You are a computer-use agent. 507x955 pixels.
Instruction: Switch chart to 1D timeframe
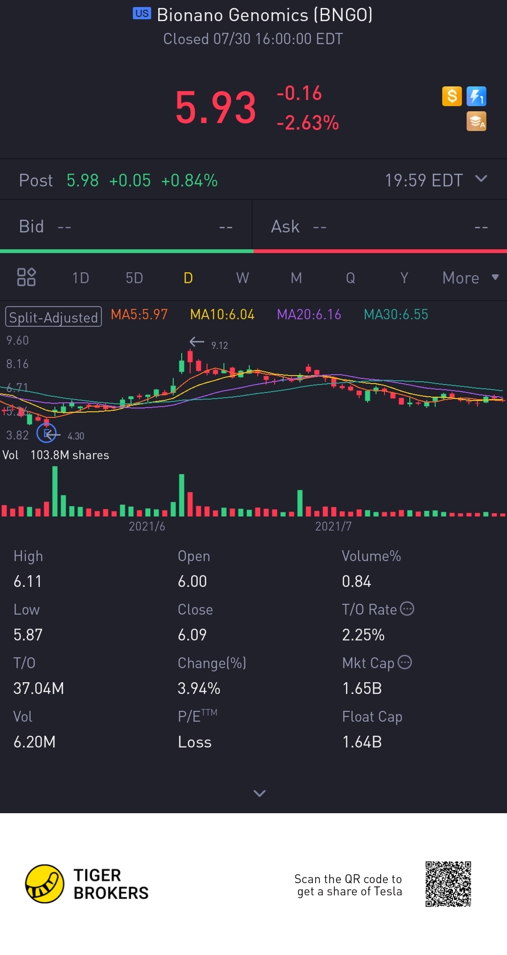(81, 277)
